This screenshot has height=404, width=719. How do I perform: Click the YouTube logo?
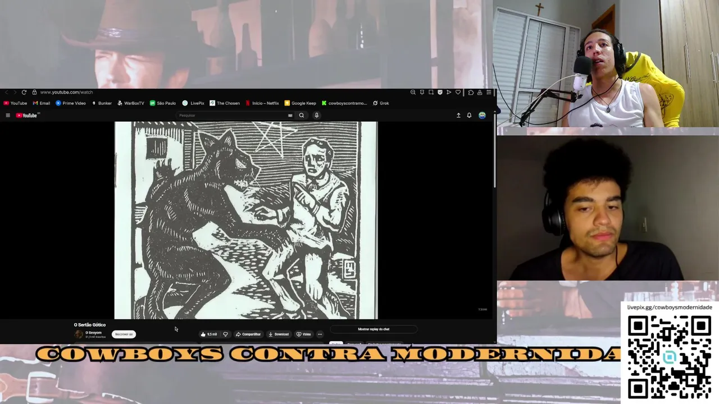click(x=28, y=116)
